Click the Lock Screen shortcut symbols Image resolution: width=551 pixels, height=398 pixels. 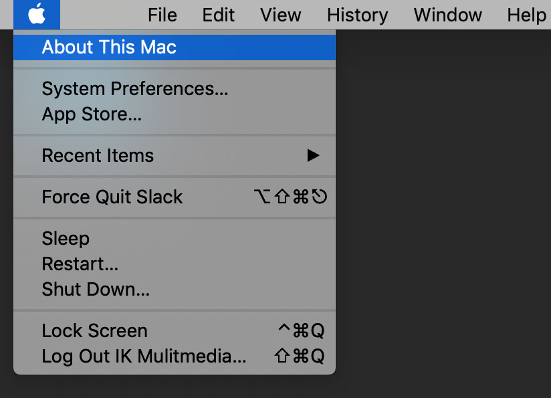[x=301, y=331]
